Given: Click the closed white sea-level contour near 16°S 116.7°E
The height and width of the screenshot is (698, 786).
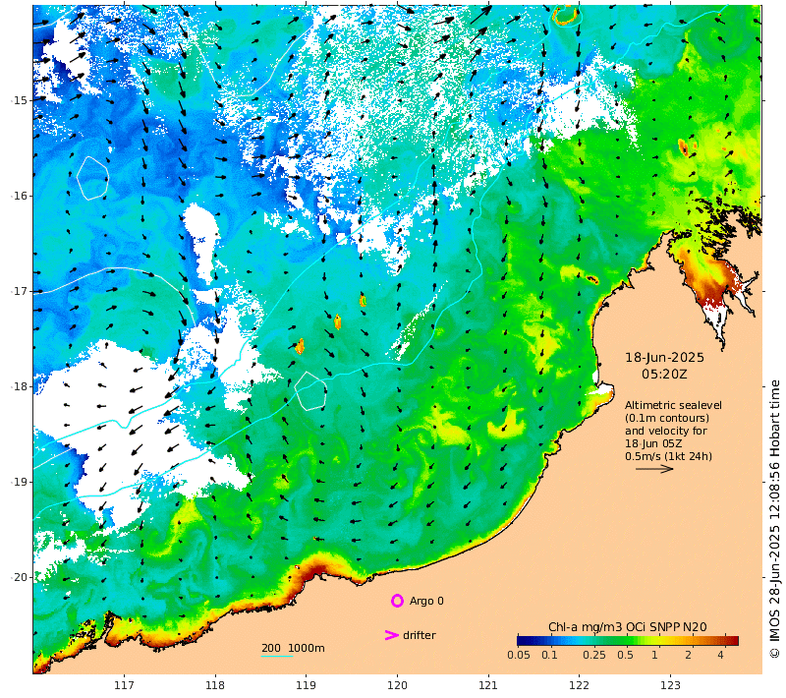Looking at the screenshot, I should (x=92, y=178).
